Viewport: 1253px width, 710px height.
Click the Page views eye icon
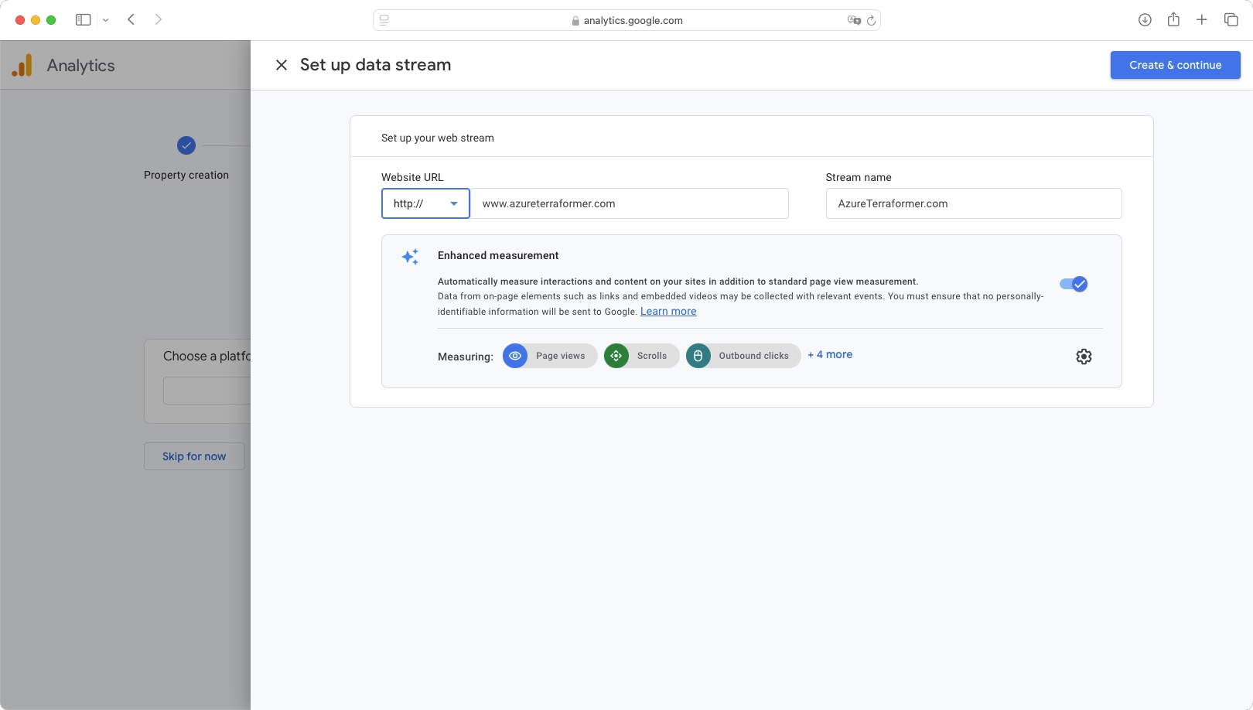coord(515,356)
